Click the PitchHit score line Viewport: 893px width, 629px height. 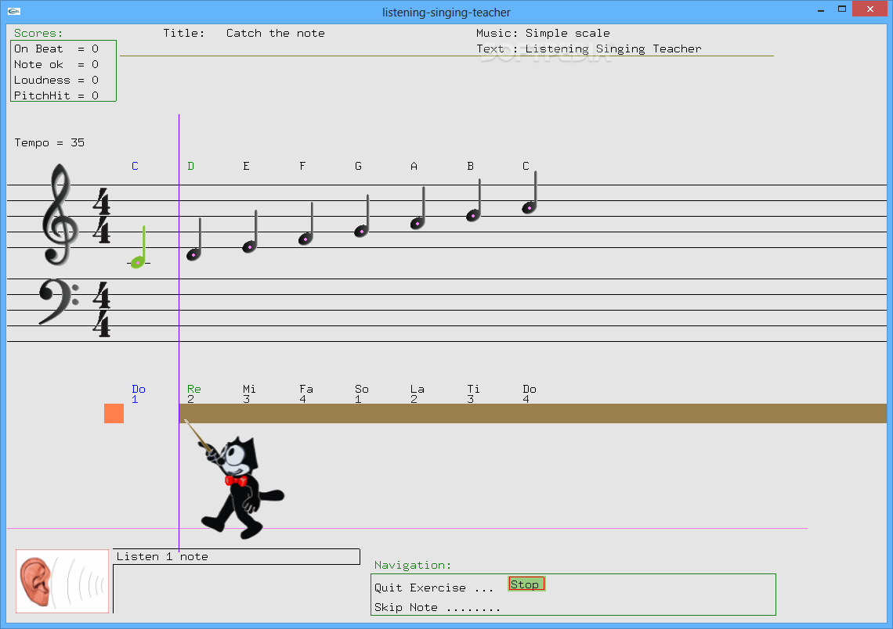56,95
